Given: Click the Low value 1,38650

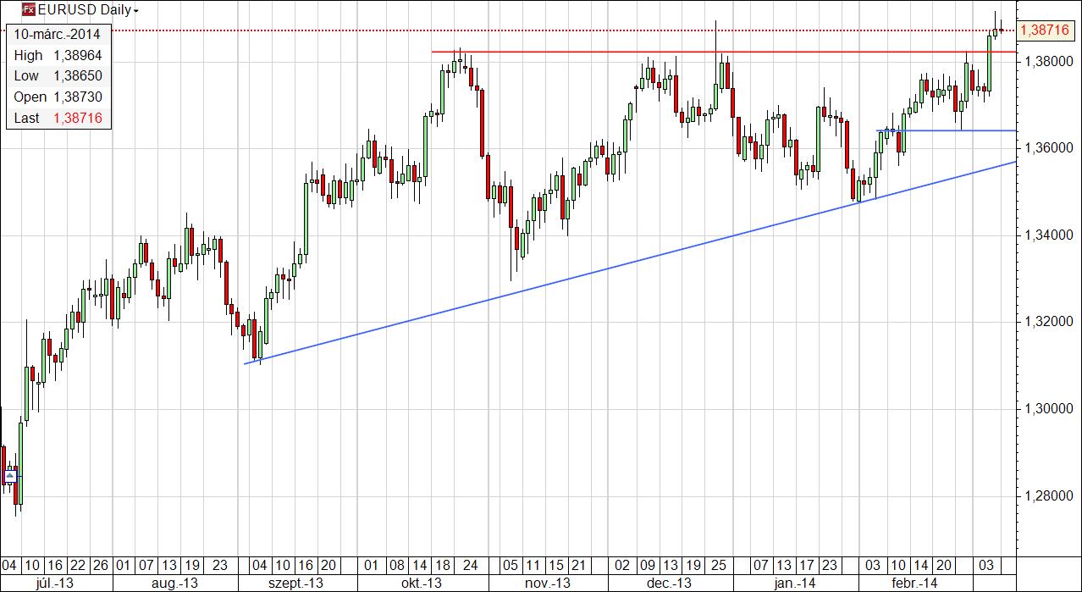Looking at the screenshot, I should (77, 76).
